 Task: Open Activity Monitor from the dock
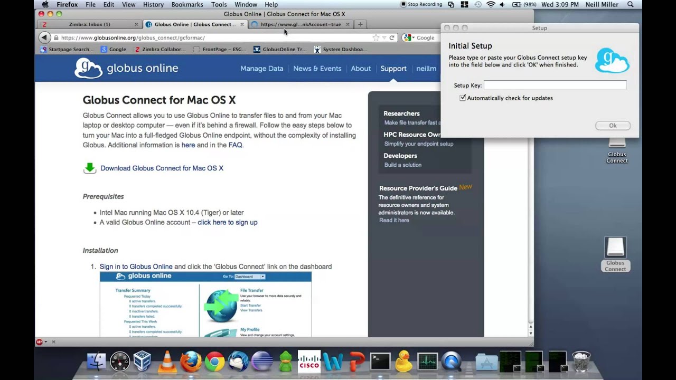428,362
